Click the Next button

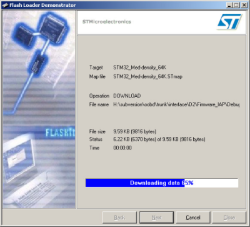157,218
